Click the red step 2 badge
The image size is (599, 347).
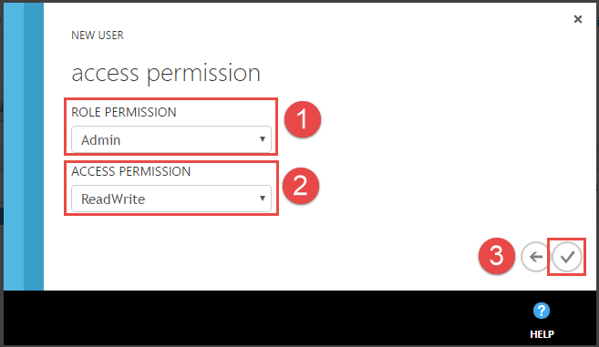click(301, 186)
